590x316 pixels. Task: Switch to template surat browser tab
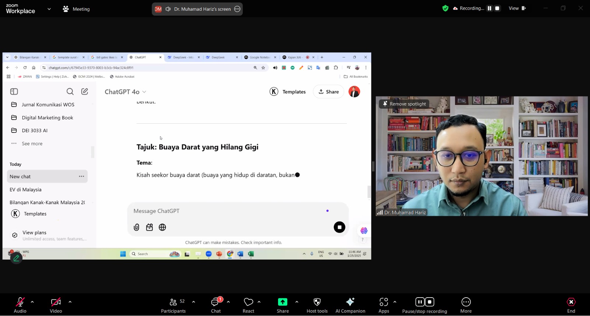coord(68,57)
